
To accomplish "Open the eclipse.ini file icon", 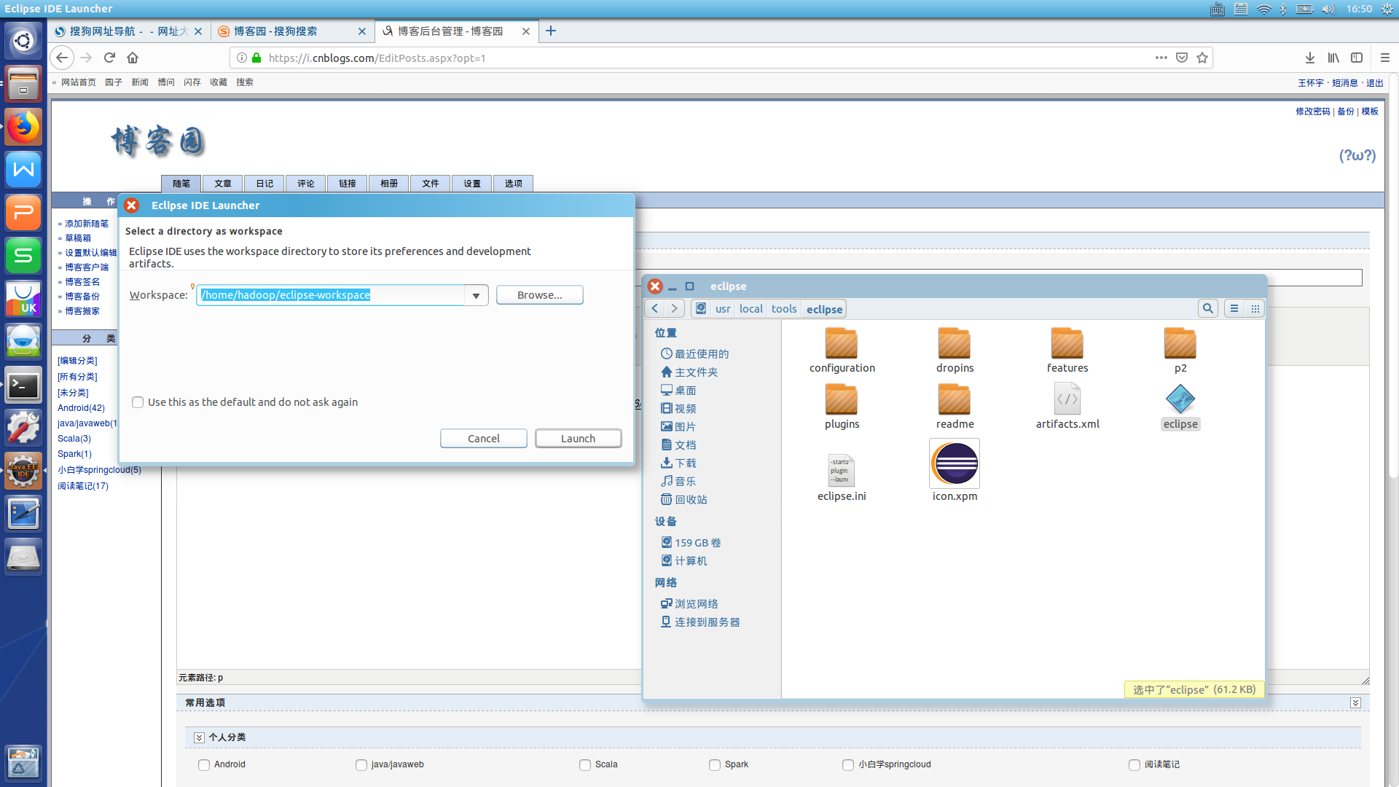I will point(841,470).
